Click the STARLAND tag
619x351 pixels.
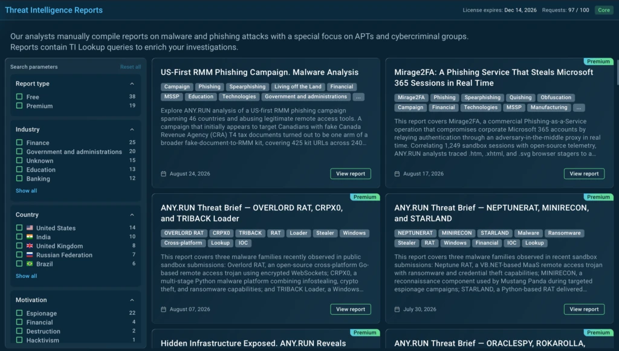pos(494,233)
